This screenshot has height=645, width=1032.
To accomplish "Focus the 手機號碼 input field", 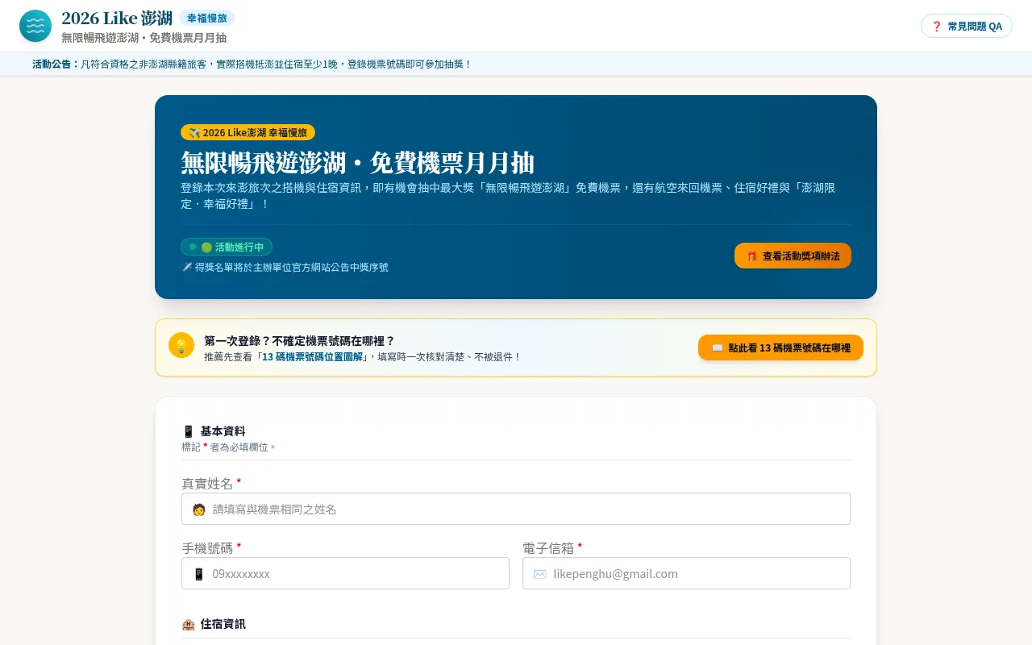I will [x=345, y=573].
